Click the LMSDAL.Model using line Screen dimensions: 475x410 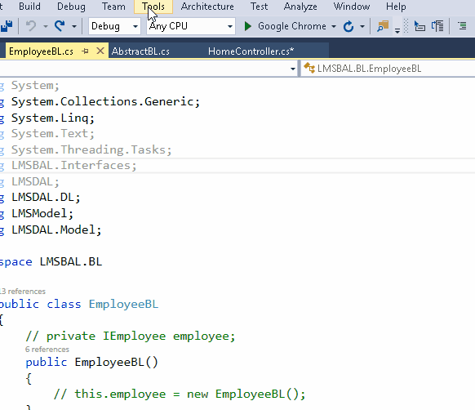click(56, 230)
